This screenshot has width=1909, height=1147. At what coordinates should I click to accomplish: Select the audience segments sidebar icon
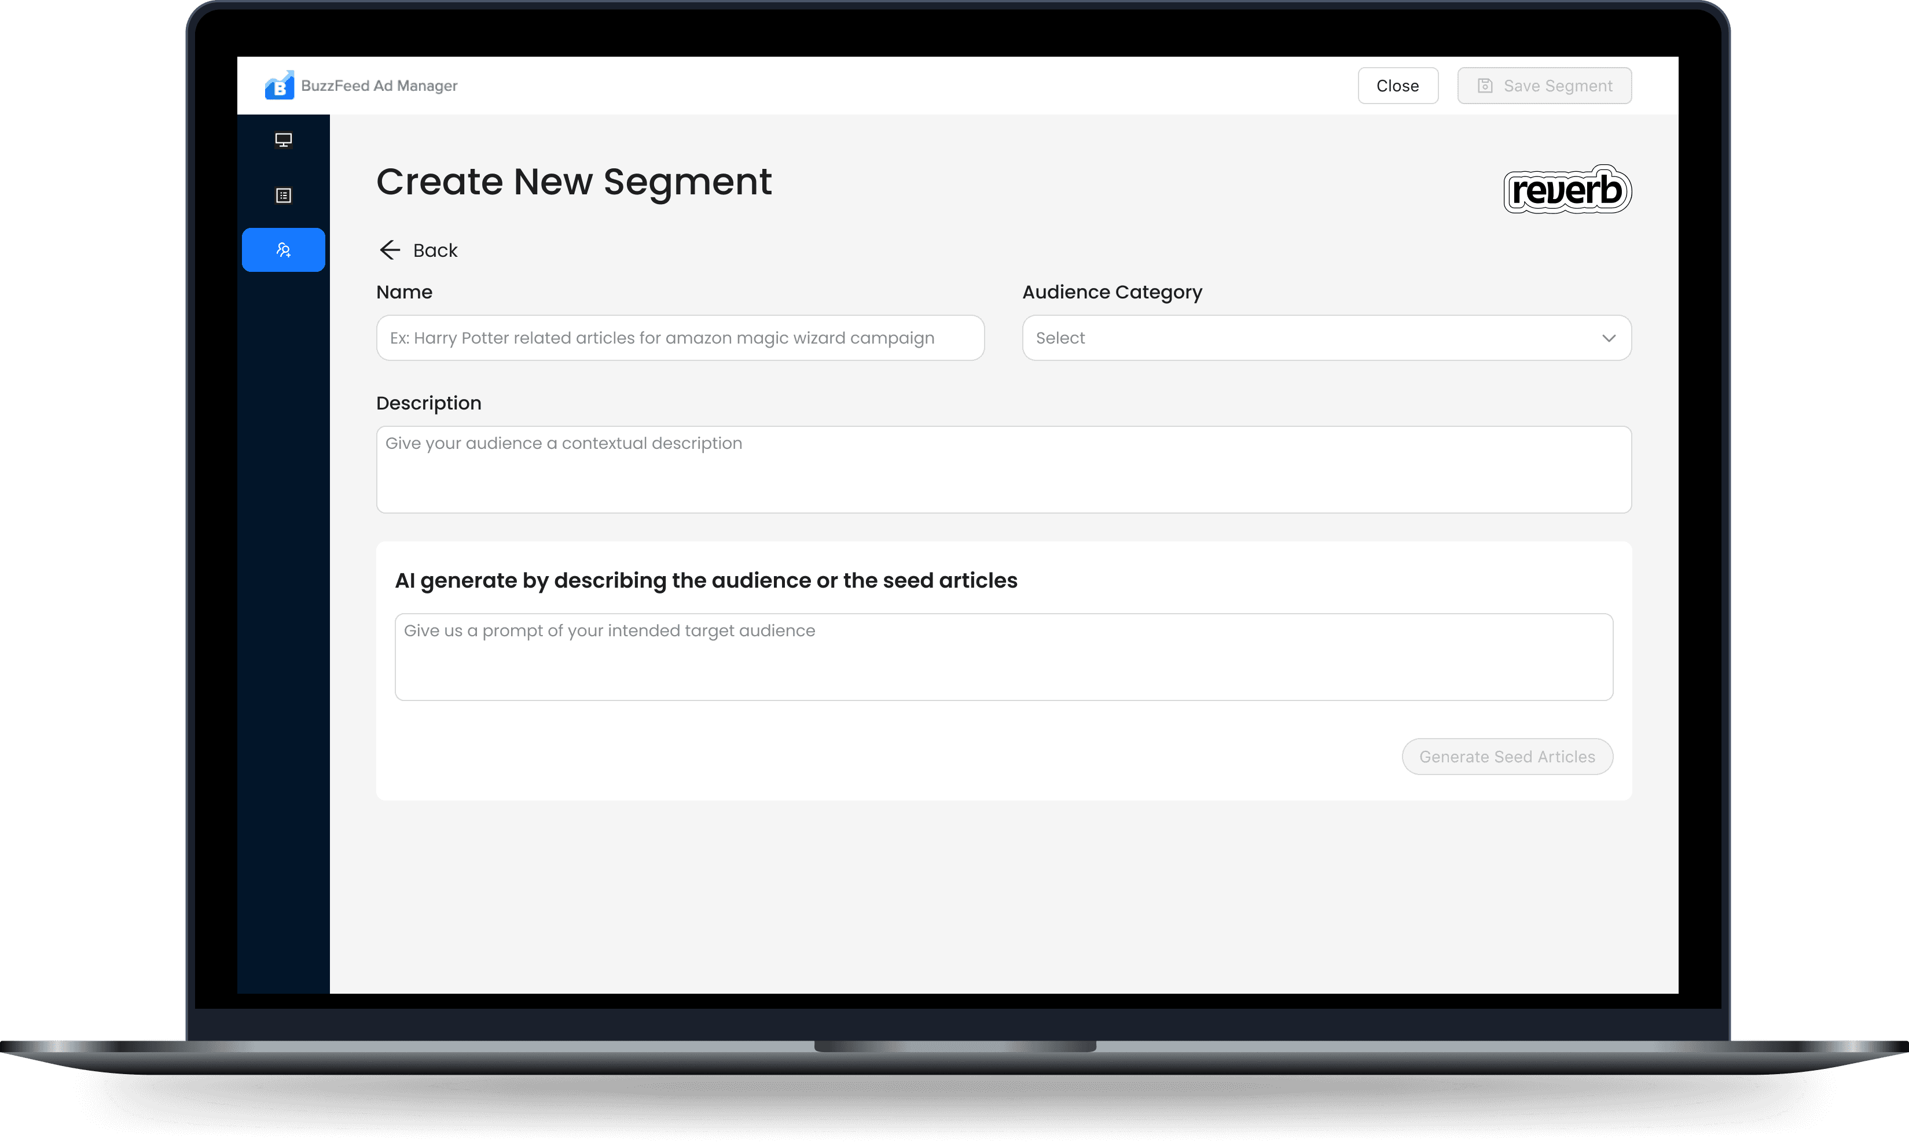283,250
